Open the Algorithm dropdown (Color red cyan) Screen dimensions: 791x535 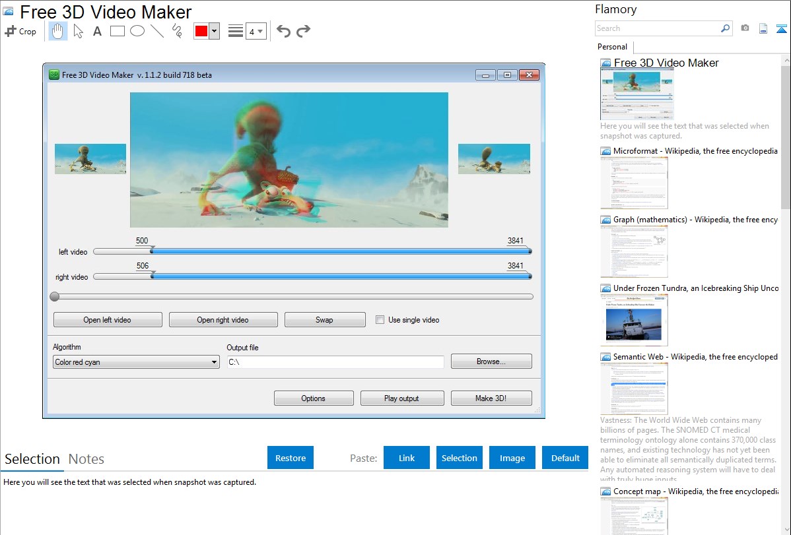[x=136, y=362]
